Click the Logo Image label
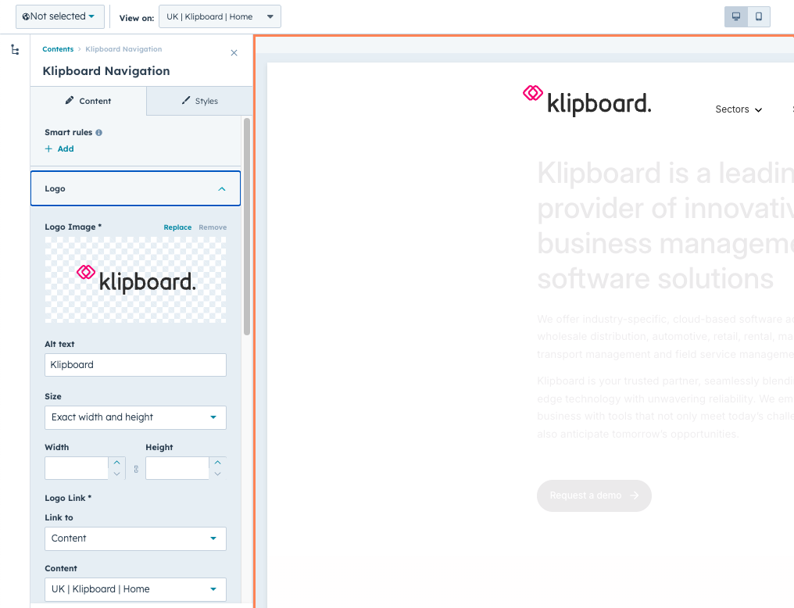Viewport: 794px width, 608px height. [73, 227]
